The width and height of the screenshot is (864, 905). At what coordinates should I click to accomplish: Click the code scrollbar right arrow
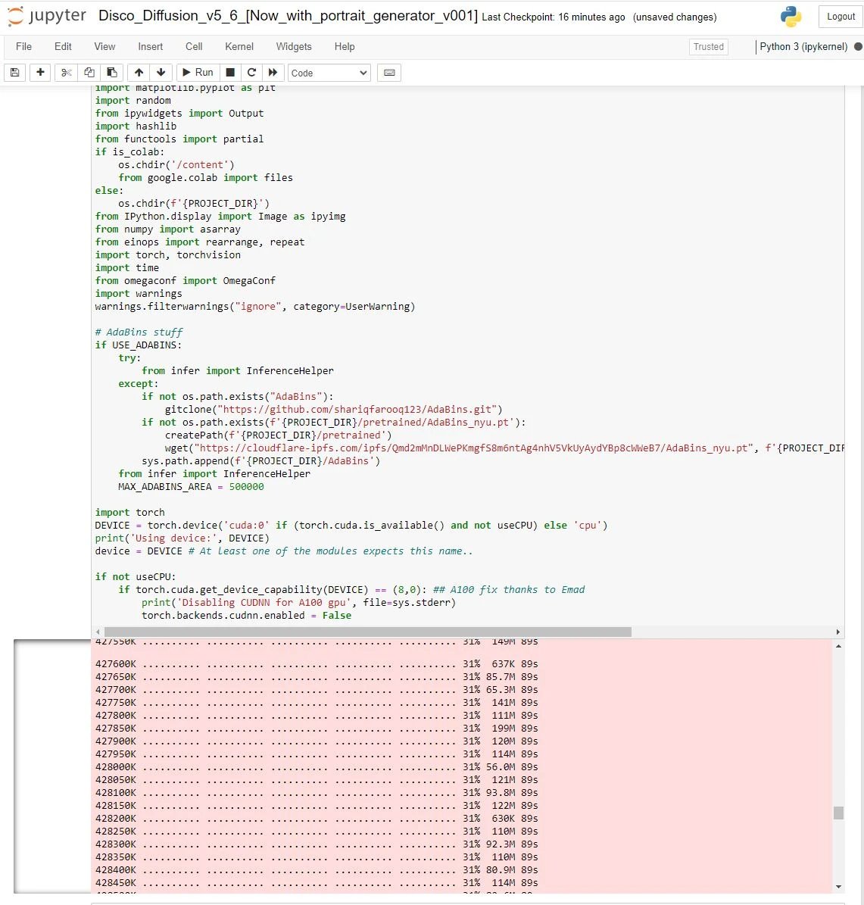coord(838,632)
